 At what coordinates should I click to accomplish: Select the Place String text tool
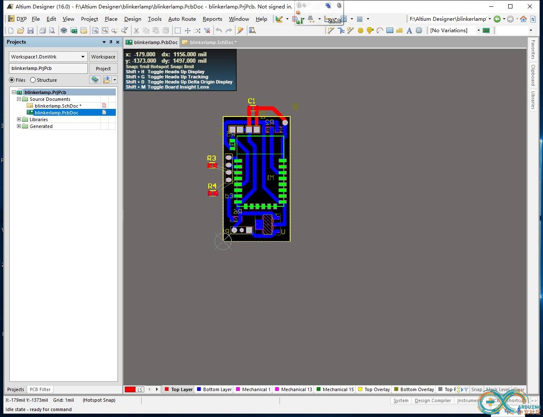click(409, 31)
